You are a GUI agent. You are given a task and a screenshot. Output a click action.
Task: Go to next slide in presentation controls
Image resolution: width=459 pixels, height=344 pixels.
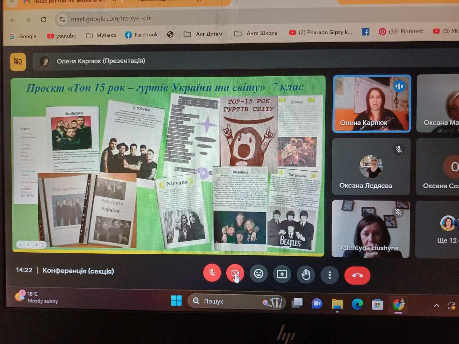tap(36, 244)
